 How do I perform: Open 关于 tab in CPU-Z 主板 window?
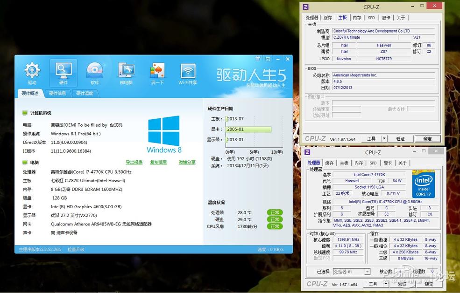click(x=401, y=18)
